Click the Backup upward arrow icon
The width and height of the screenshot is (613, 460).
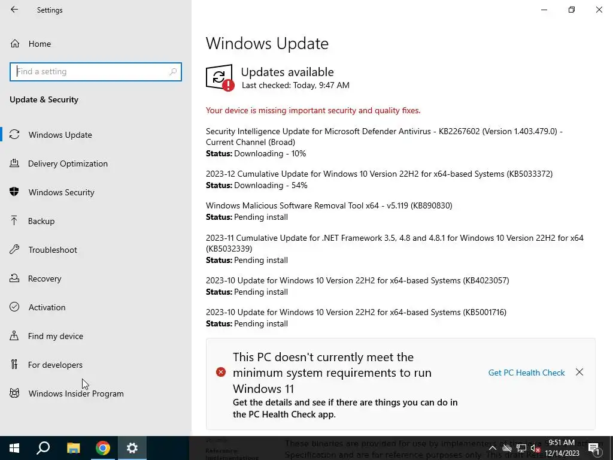coord(14,220)
